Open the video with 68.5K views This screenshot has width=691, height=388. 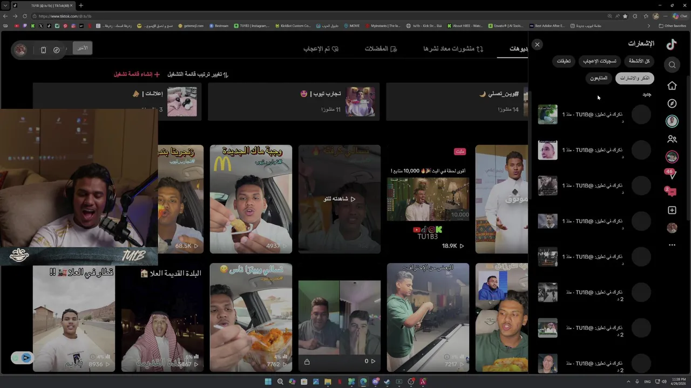coord(180,199)
